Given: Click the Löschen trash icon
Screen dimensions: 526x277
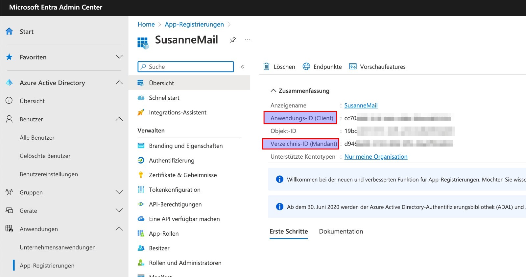Looking at the screenshot, I should [x=266, y=67].
